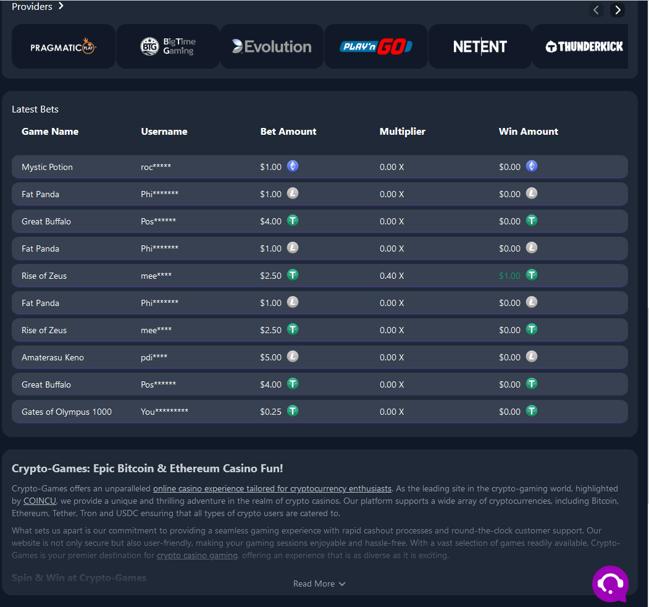The width and height of the screenshot is (649, 607).
Task: Click the $5.00 bet amount
Action: coord(270,357)
